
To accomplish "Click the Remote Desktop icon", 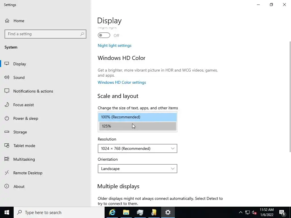I will (7, 173).
